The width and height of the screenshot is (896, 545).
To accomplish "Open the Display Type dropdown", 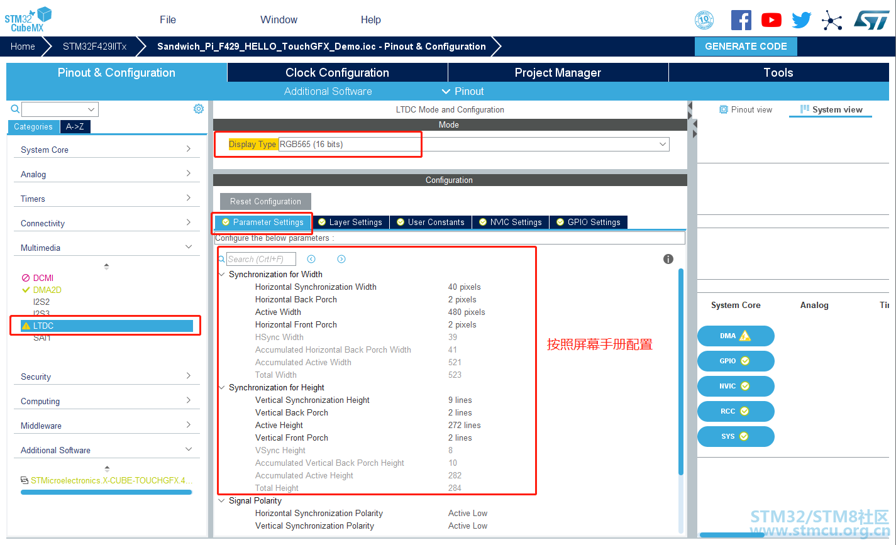I will 473,144.
